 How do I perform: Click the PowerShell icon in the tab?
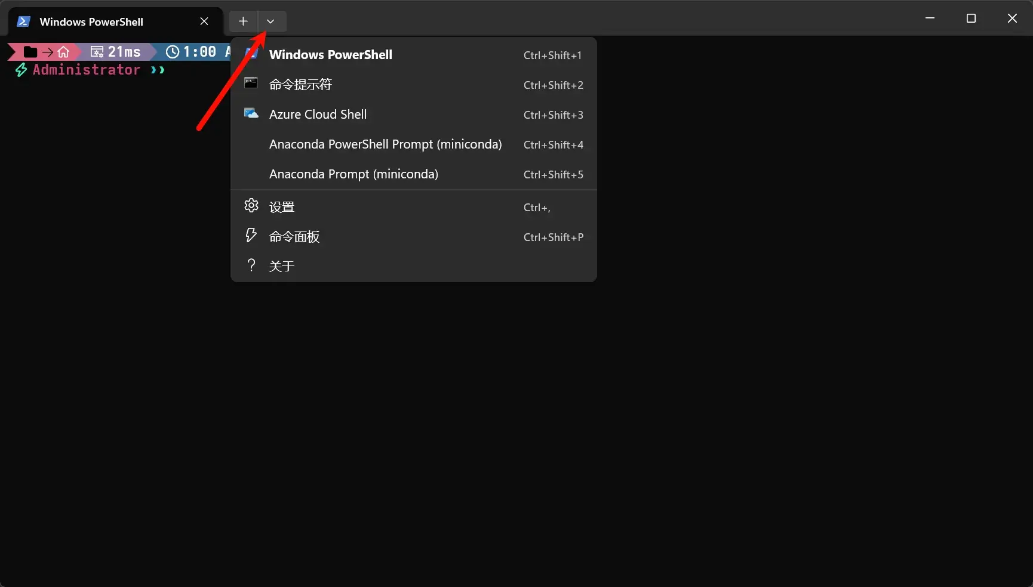point(23,21)
